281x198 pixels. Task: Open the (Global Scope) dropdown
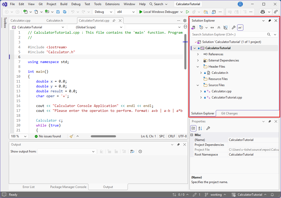tap(96, 27)
